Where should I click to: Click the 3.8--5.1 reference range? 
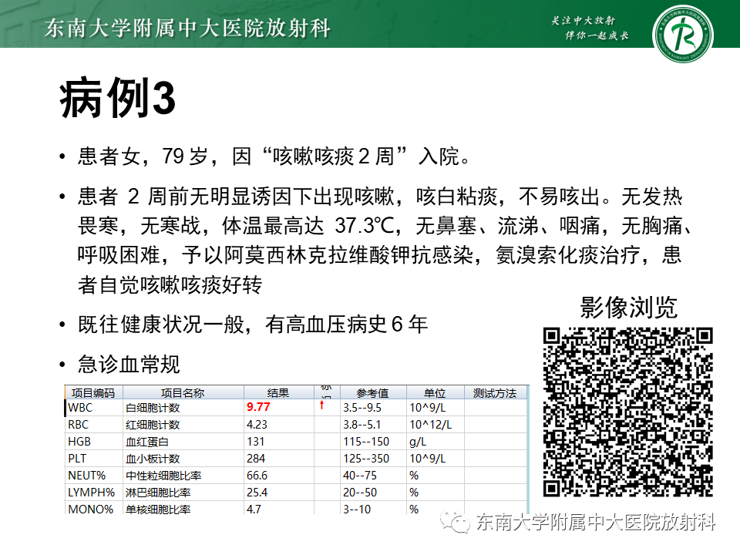coord(362,425)
